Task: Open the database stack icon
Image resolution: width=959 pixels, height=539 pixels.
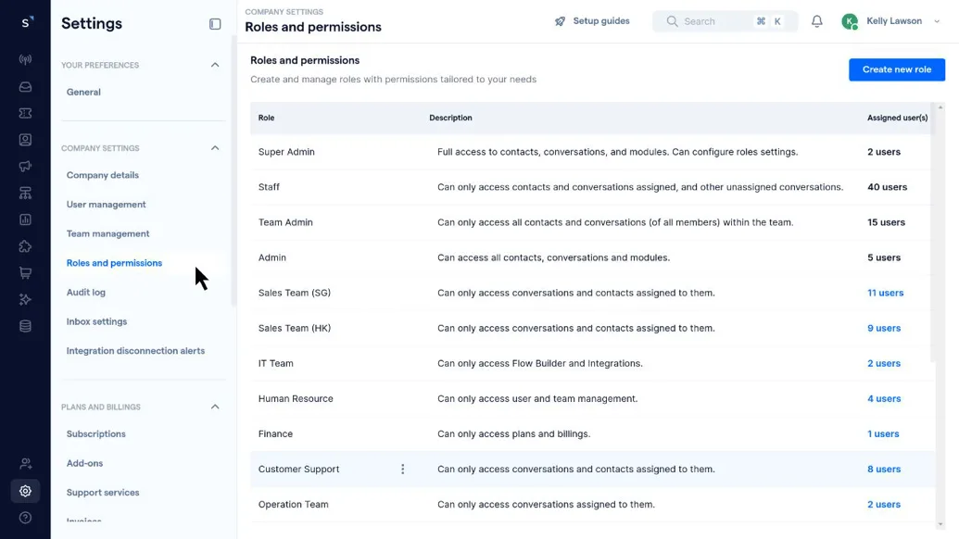Action: 25,326
